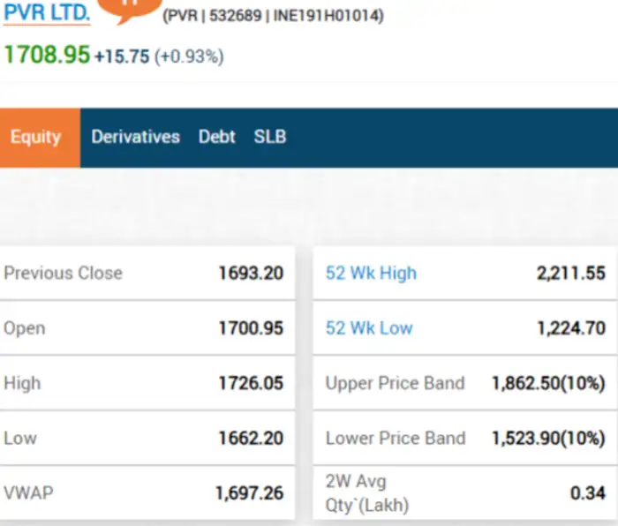Click the scrip code text with INE191H01014
This screenshot has height=526, width=618.
point(273,16)
